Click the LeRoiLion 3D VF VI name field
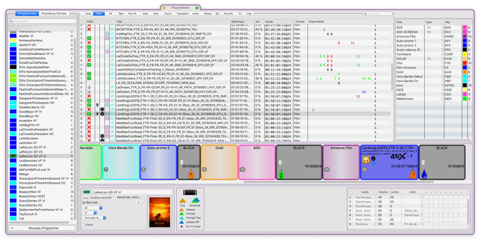 click(132, 193)
